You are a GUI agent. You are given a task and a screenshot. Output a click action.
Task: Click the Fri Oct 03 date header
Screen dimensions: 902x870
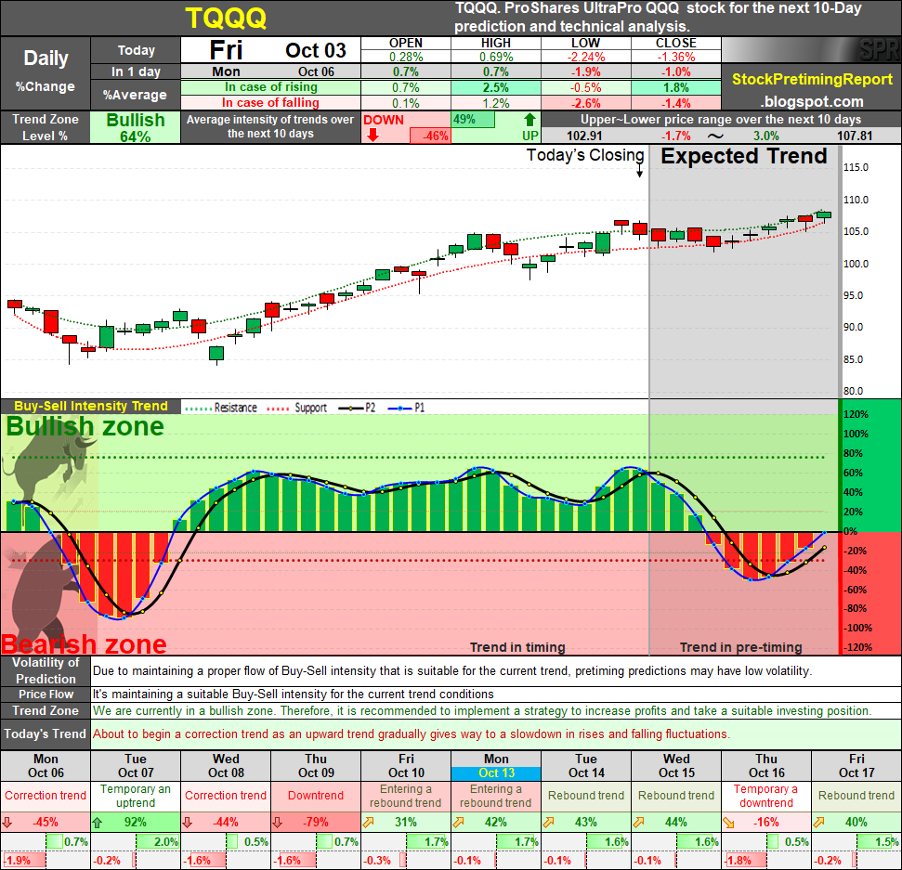(x=271, y=50)
